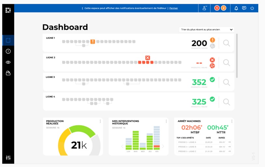Open the chat messages icon
This screenshot has width=265, height=167.
tap(244, 8)
